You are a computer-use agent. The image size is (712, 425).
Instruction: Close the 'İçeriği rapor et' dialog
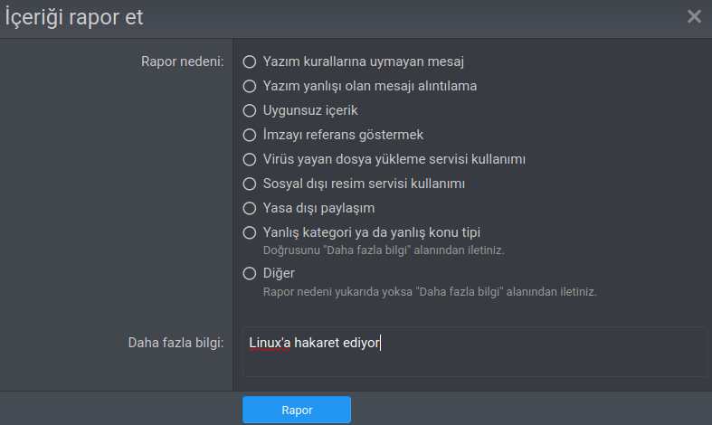click(x=694, y=16)
